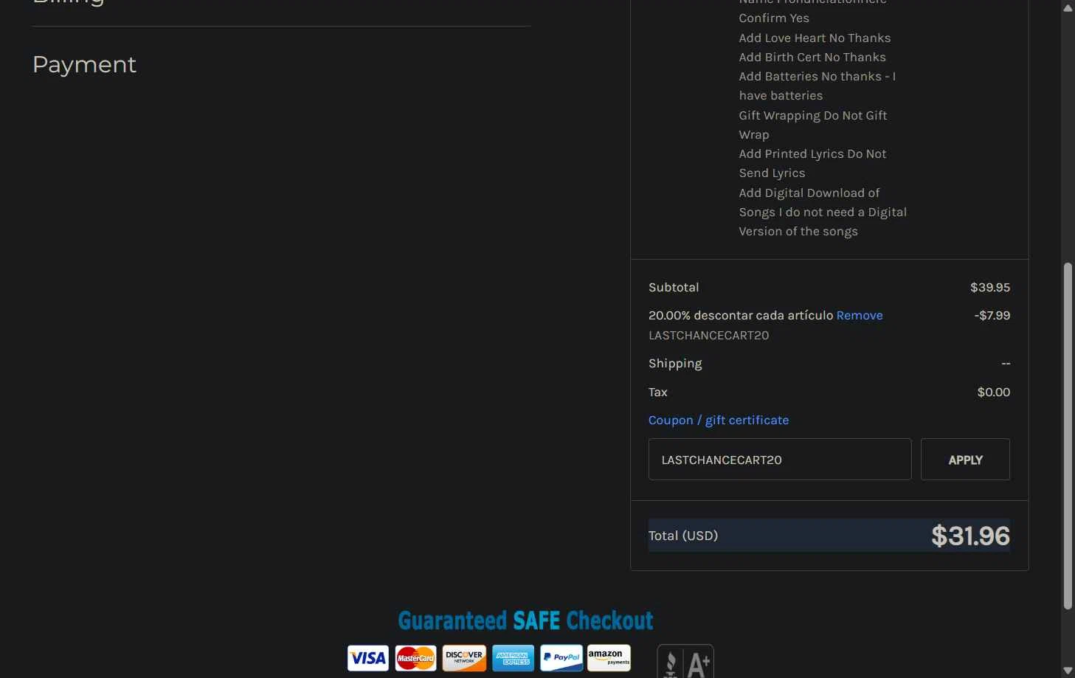Viewport: 1075px width, 678px height.
Task: Click the 'Add Birth Cert No Thanks' line
Action: click(812, 57)
